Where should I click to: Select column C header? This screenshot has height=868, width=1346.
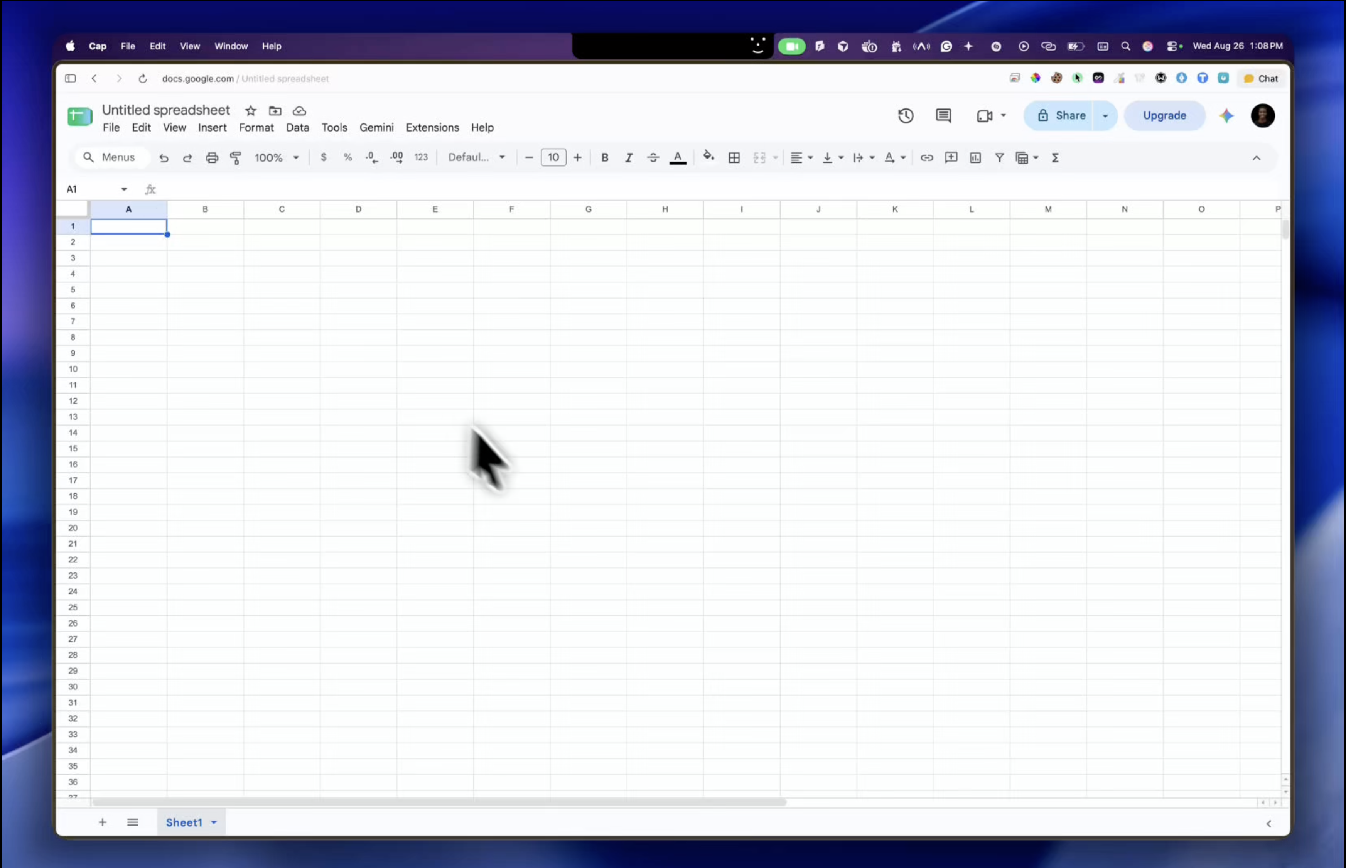(282, 209)
